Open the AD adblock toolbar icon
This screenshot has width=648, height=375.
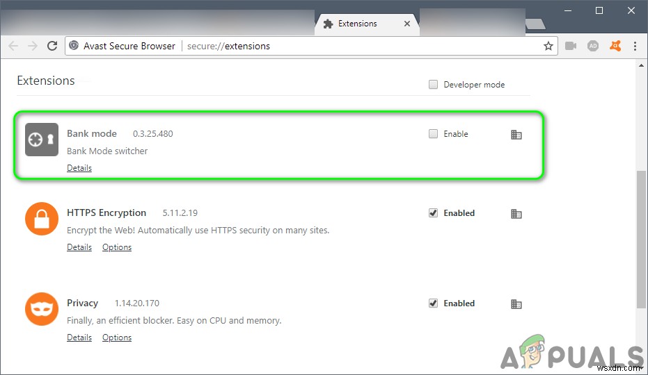pos(593,46)
